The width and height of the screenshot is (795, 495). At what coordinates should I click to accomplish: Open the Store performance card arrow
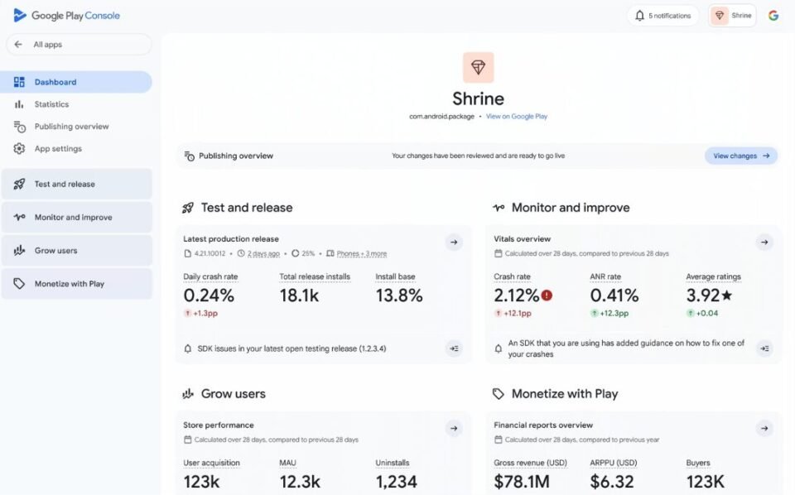coord(454,428)
